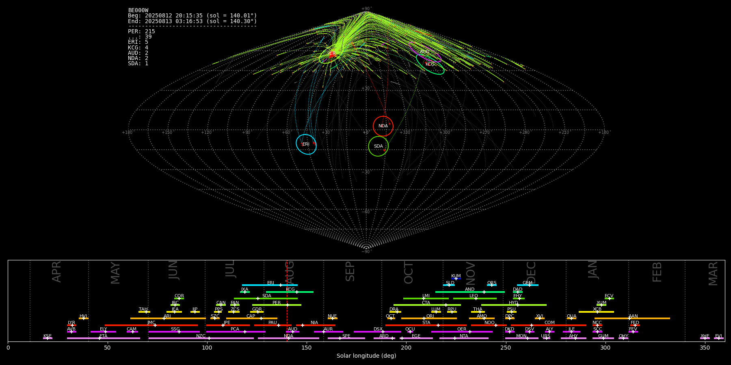Click the KCG radiant ellipse on sky map
This screenshot has height=365, width=731.
[x=430, y=64]
